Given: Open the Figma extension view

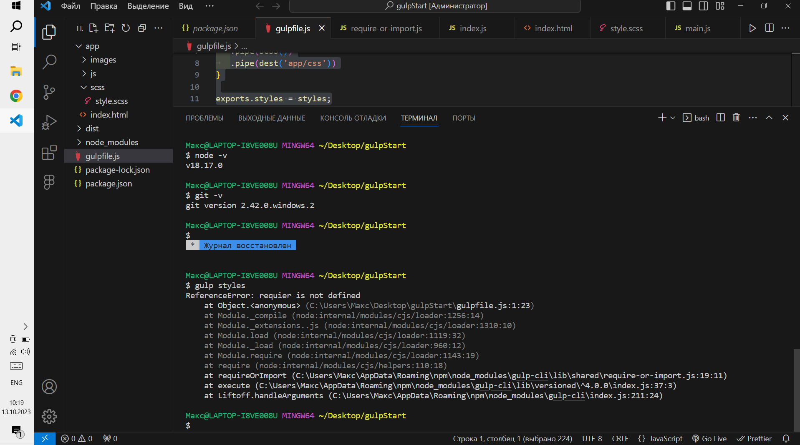Looking at the screenshot, I should [x=49, y=182].
